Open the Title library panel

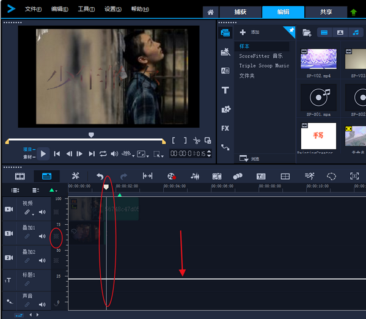225,90
